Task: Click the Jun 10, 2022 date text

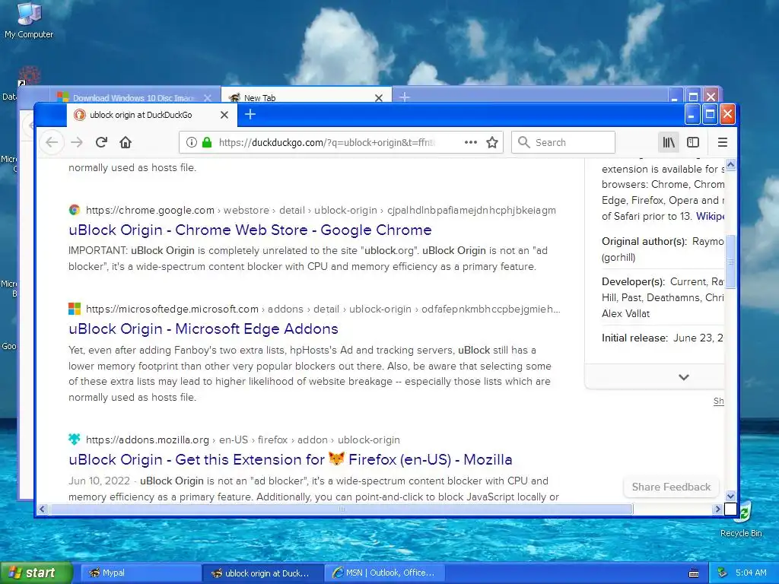Action: [99, 481]
